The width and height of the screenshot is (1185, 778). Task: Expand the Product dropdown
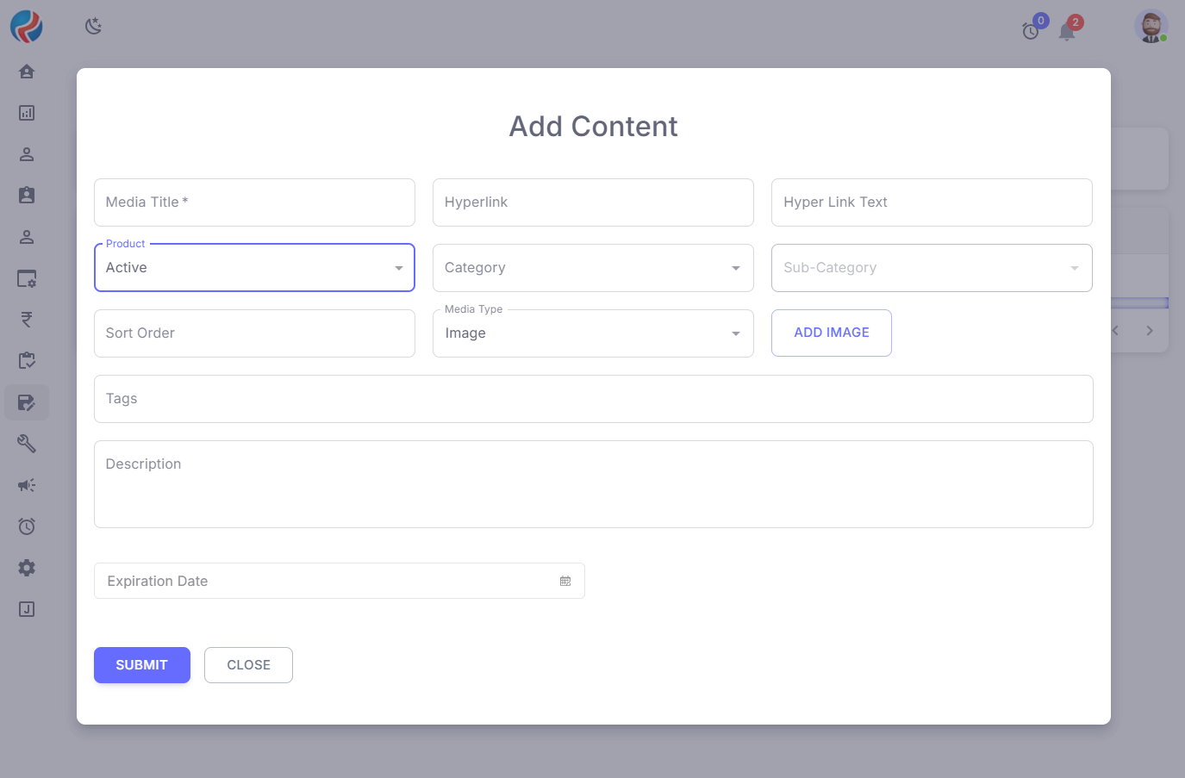(x=254, y=268)
